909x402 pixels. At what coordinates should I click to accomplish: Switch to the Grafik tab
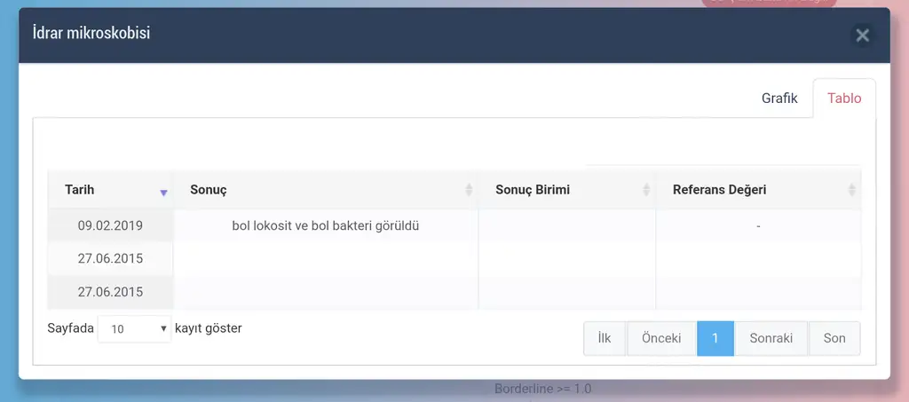pyautogui.click(x=779, y=99)
